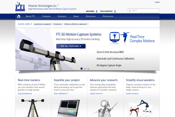The width and height of the screenshot is (175, 117).
Task: Click the Visualeyez tracker banner image
Action: 47,55
